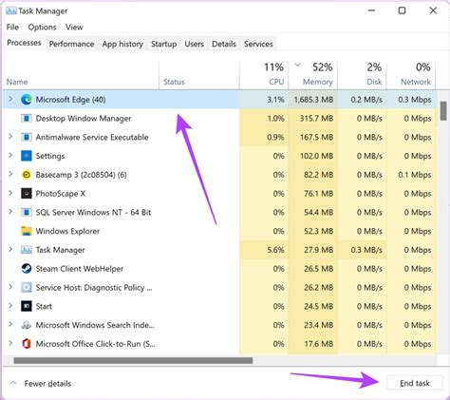The width and height of the screenshot is (450, 400).
Task: Expand the Service Host Diagnostic Policy group
Action: coord(10,287)
